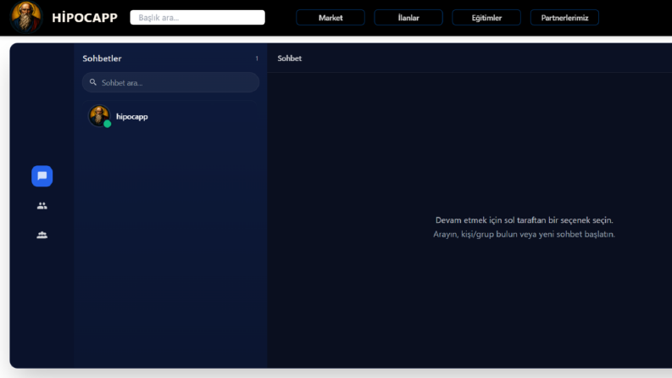Image resolution: width=672 pixels, height=378 pixels.
Task: Click 'Arayın, kişi/grup bulun' hint text
Action: click(524, 234)
